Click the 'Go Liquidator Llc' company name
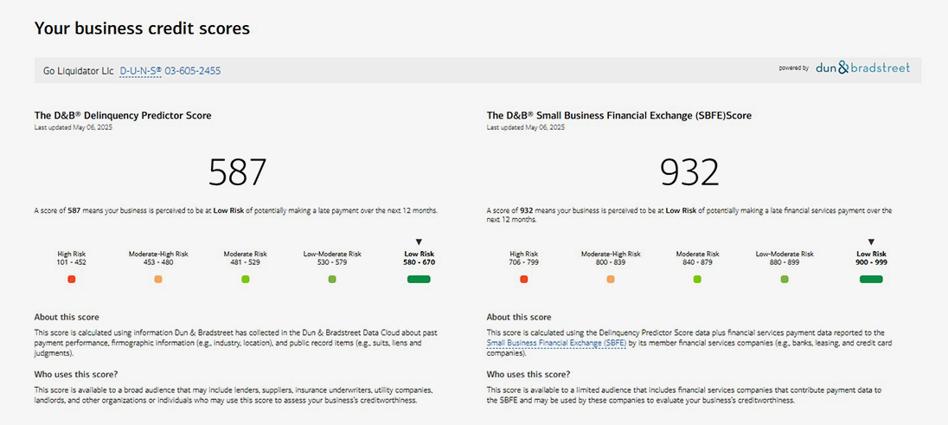948x425 pixels. point(79,72)
